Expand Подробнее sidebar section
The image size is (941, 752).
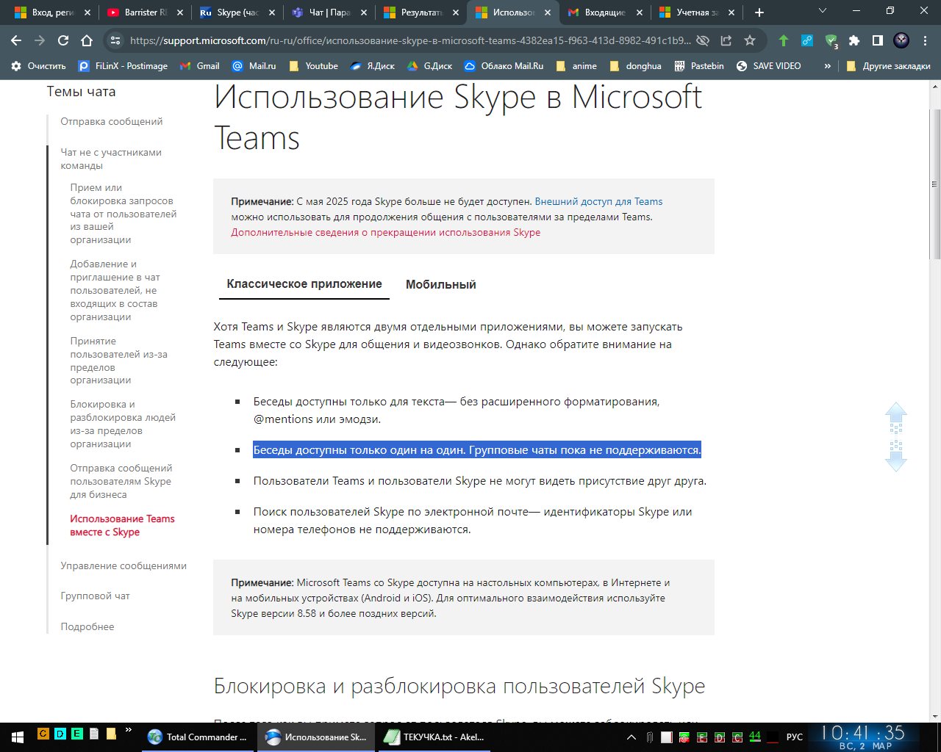[x=87, y=626]
